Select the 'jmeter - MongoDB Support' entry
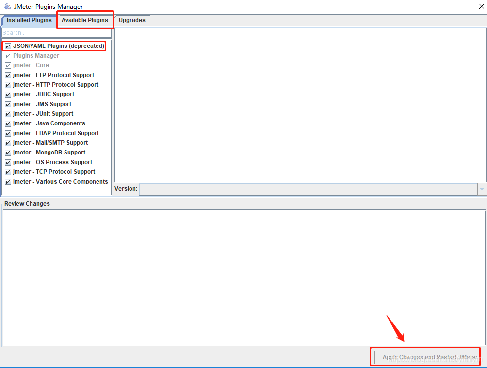Screen dimensions: 487x368 coord(49,153)
